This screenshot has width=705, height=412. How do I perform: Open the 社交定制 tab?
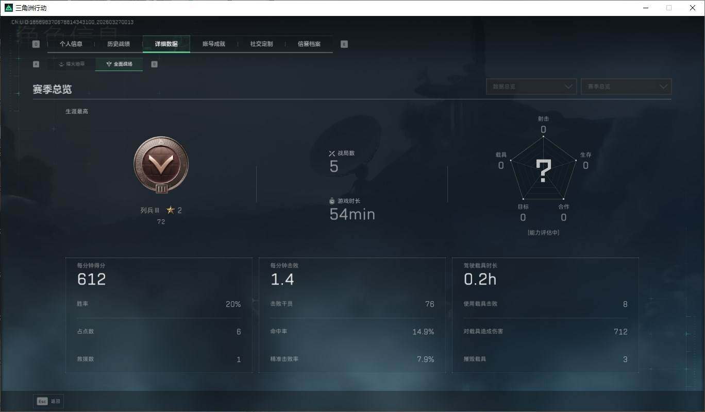[x=261, y=44]
